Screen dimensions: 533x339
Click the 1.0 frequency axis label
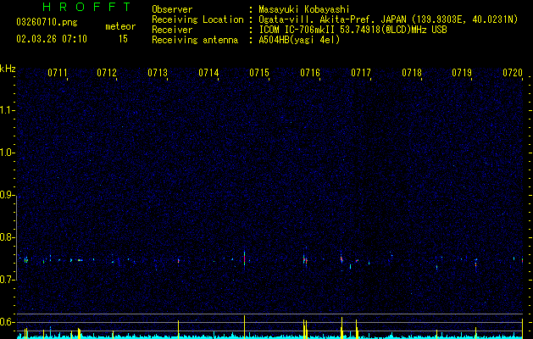point(8,153)
